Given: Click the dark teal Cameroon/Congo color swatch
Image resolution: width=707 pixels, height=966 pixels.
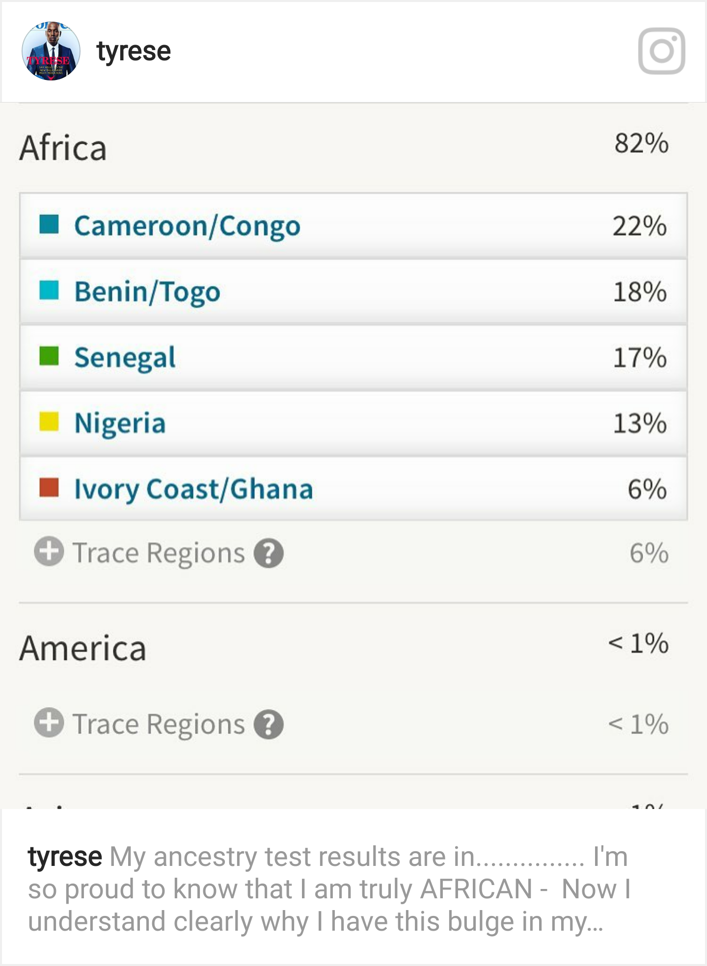Looking at the screenshot, I should pos(49,225).
